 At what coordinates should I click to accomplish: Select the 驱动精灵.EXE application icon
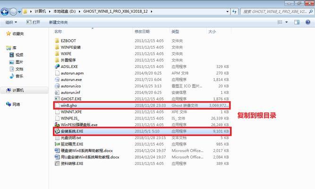pyautogui.click(x=57, y=144)
